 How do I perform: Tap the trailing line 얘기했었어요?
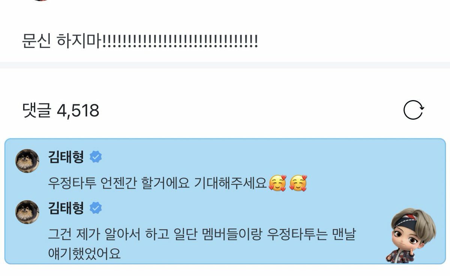[85, 254]
